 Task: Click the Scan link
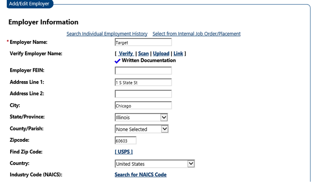click(x=143, y=54)
